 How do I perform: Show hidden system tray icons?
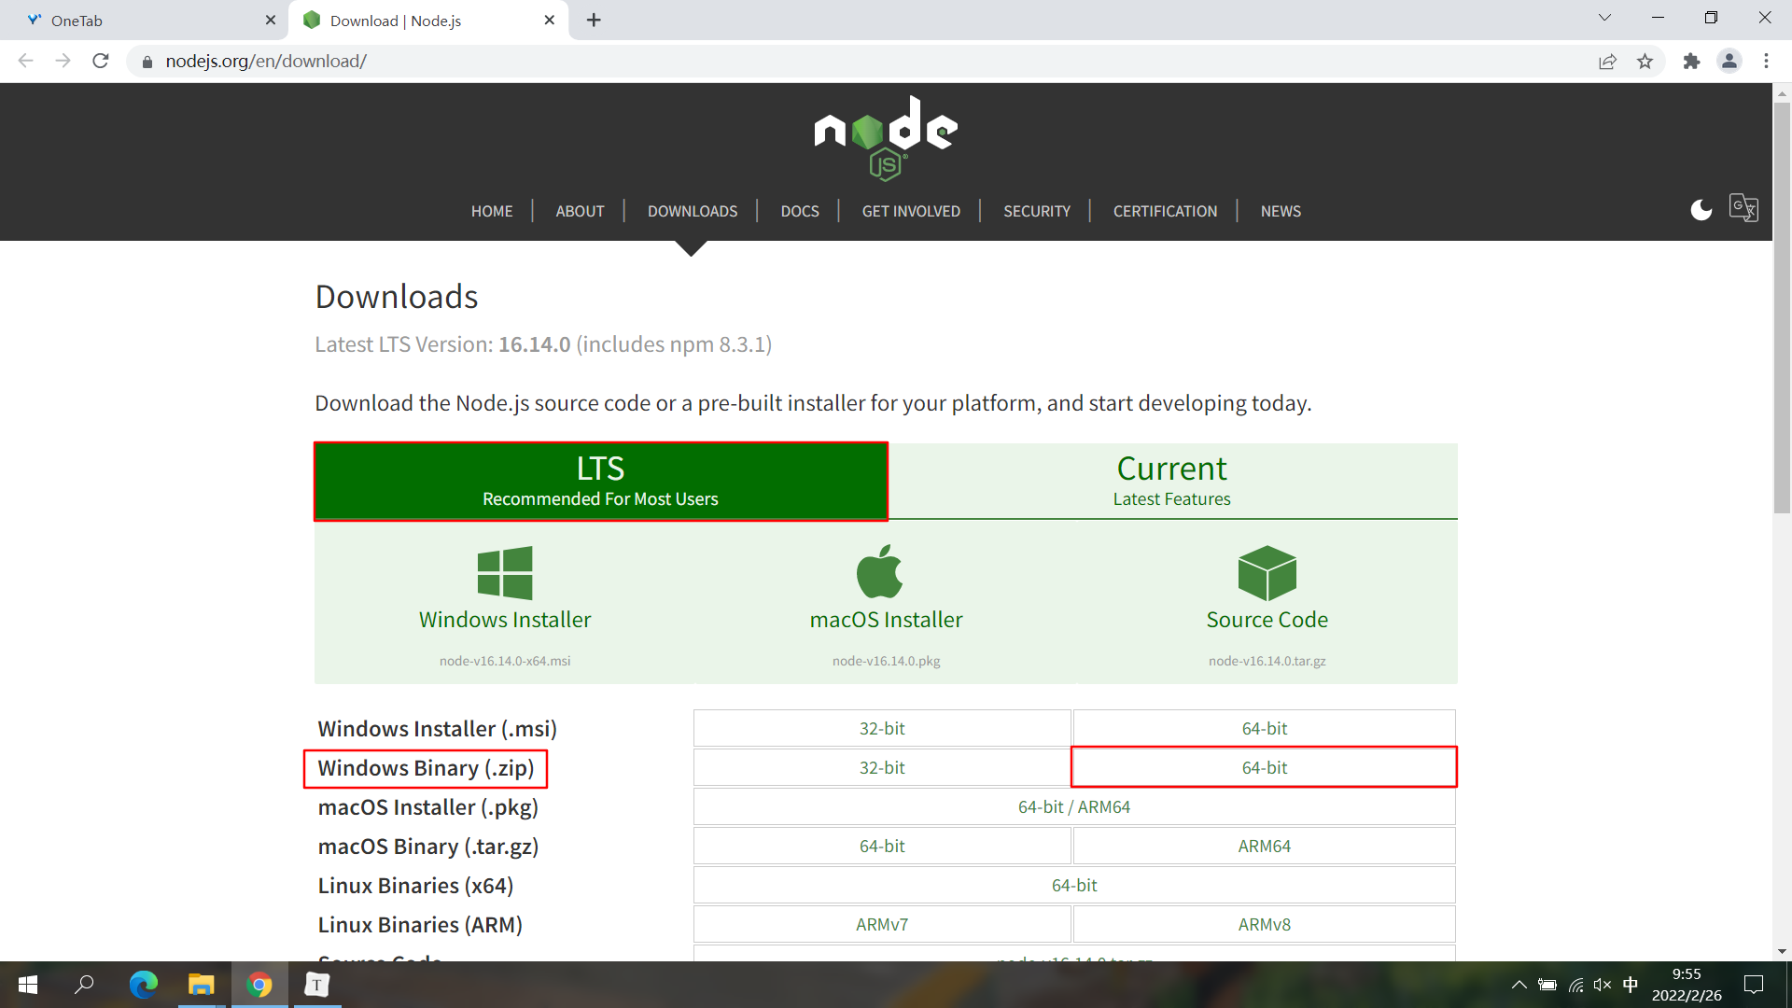(x=1519, y=985)
